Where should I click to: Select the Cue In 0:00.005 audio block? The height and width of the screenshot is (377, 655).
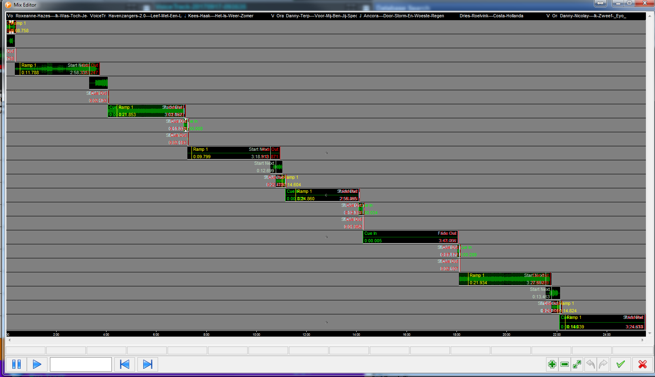411,237
